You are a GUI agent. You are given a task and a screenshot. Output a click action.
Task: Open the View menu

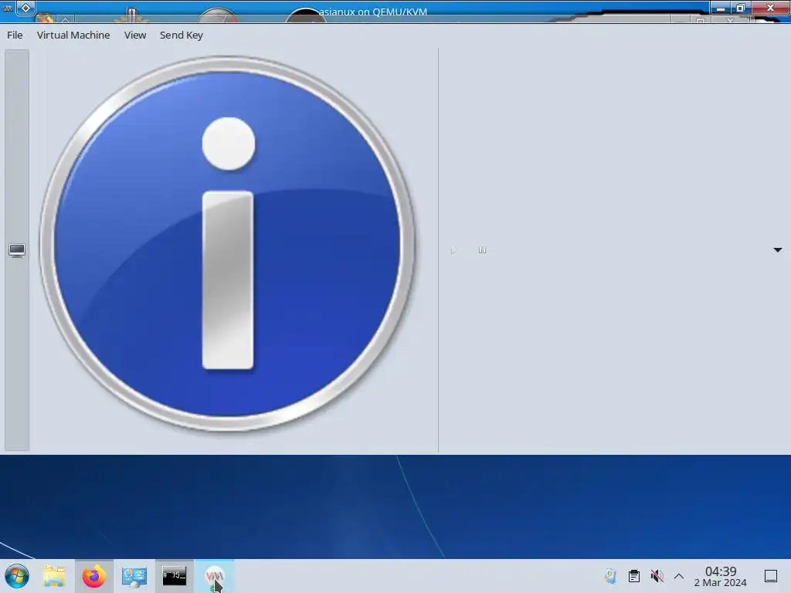click(x=135, y=35)
